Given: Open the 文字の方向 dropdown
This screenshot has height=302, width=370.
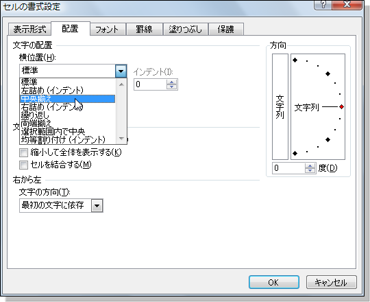Looking at the screenshot, I should tap(97, 206).
